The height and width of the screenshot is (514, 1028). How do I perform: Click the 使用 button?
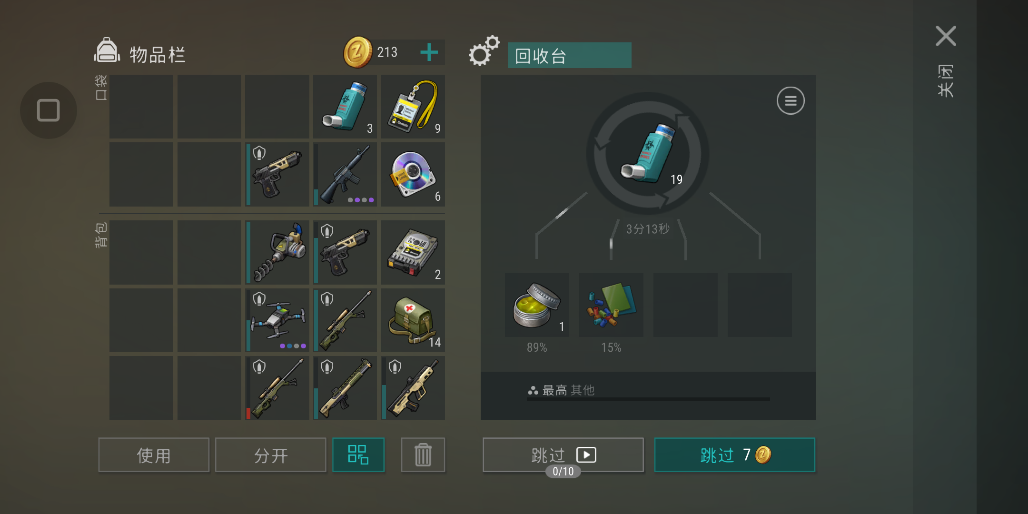point(154,455)
